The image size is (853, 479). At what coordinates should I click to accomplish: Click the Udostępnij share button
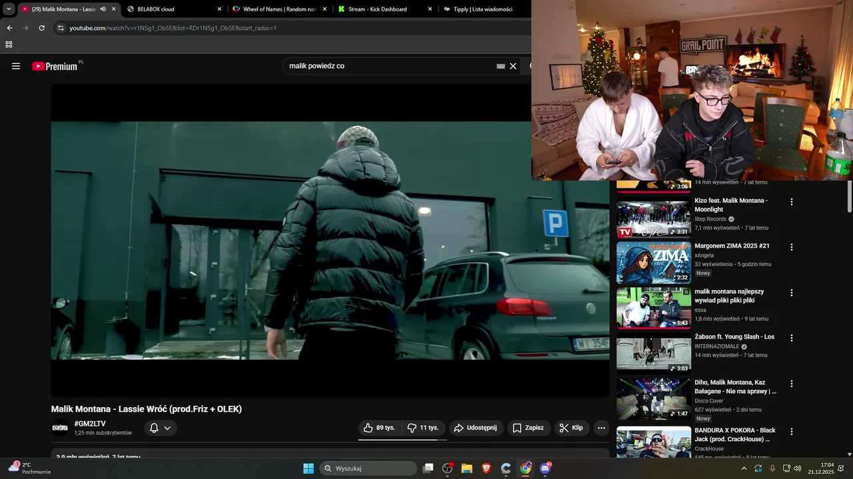(475, 428)
